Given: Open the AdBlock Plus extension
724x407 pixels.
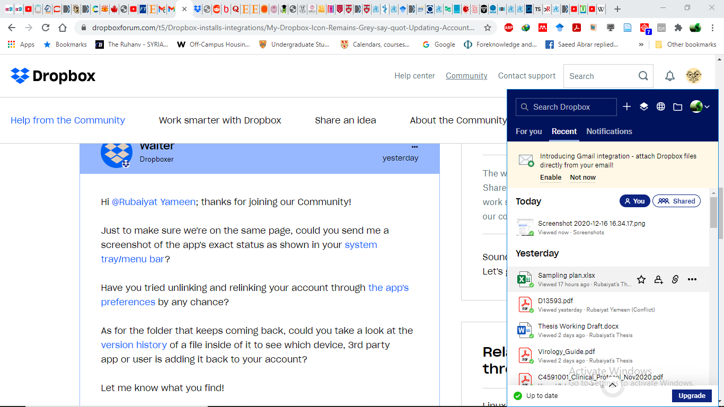Looking at the screenshot, I should point(508,28).
